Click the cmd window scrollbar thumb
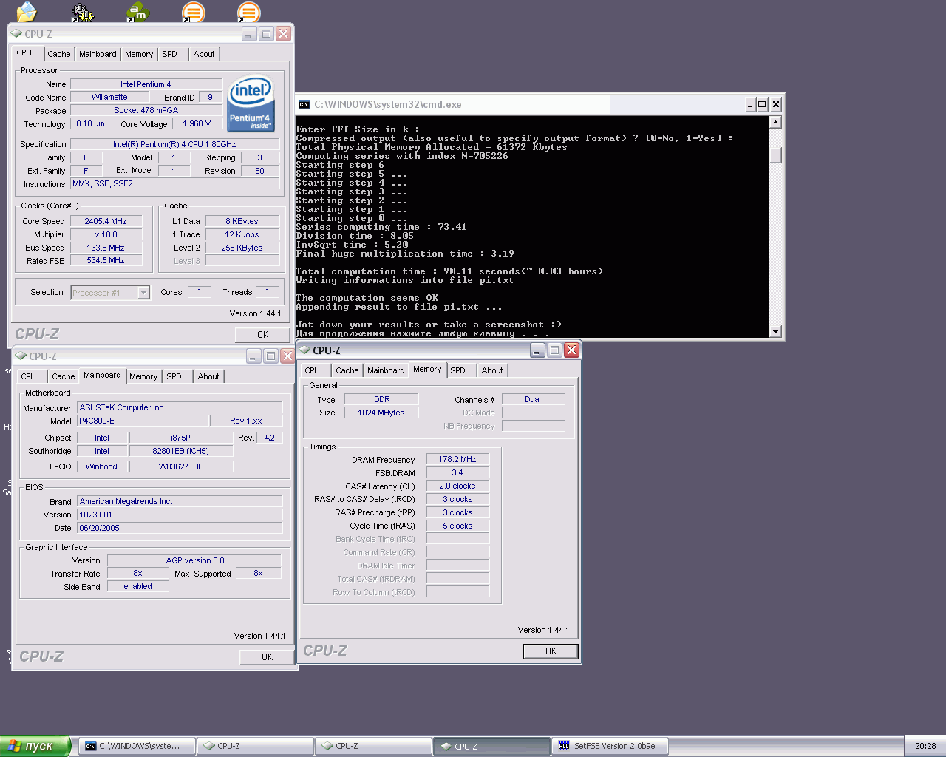Image resolution: width=946 pixels, height=757 pixels. 775,154
